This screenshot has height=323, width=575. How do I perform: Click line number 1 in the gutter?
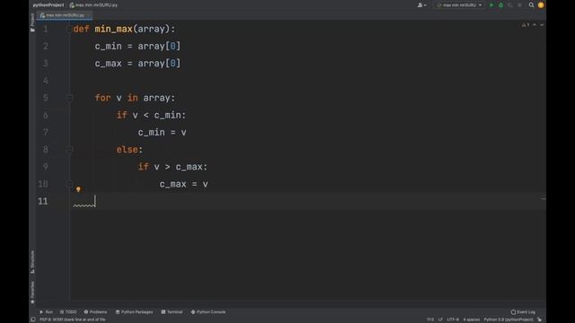(x=46, y=29)
